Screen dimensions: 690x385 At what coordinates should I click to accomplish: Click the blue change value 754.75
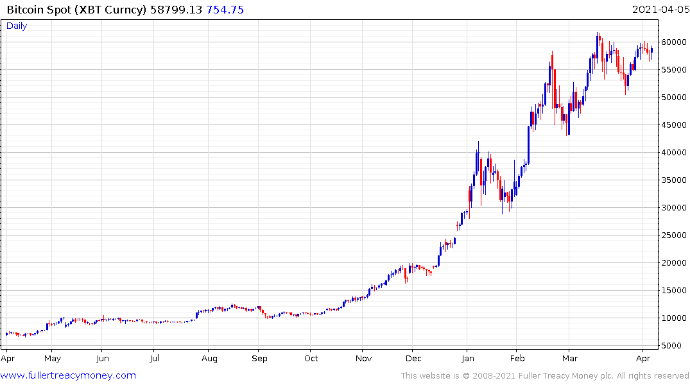pyautogui.click(x=225, y=10)
